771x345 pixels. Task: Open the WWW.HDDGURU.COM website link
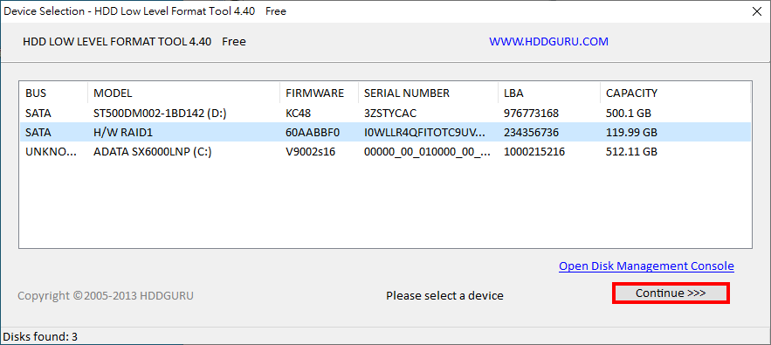click(548, 42)
